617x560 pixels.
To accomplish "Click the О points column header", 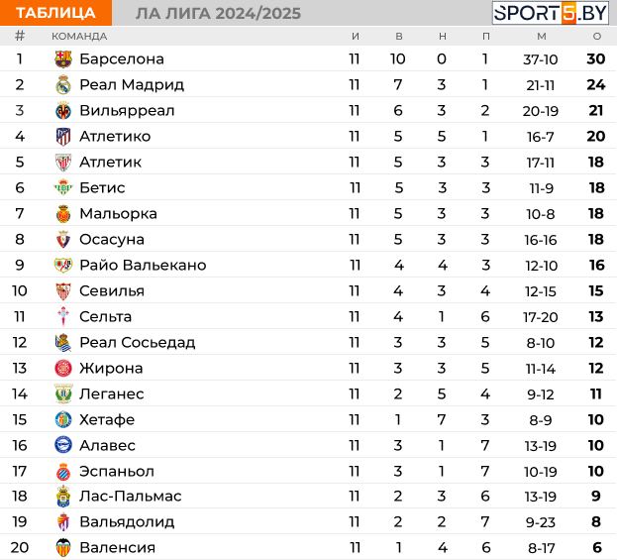I will pyautogui.click(x=596, y=36).
